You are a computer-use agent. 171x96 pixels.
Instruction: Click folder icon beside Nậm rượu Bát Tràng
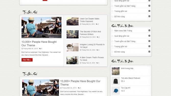pos(113,31)
